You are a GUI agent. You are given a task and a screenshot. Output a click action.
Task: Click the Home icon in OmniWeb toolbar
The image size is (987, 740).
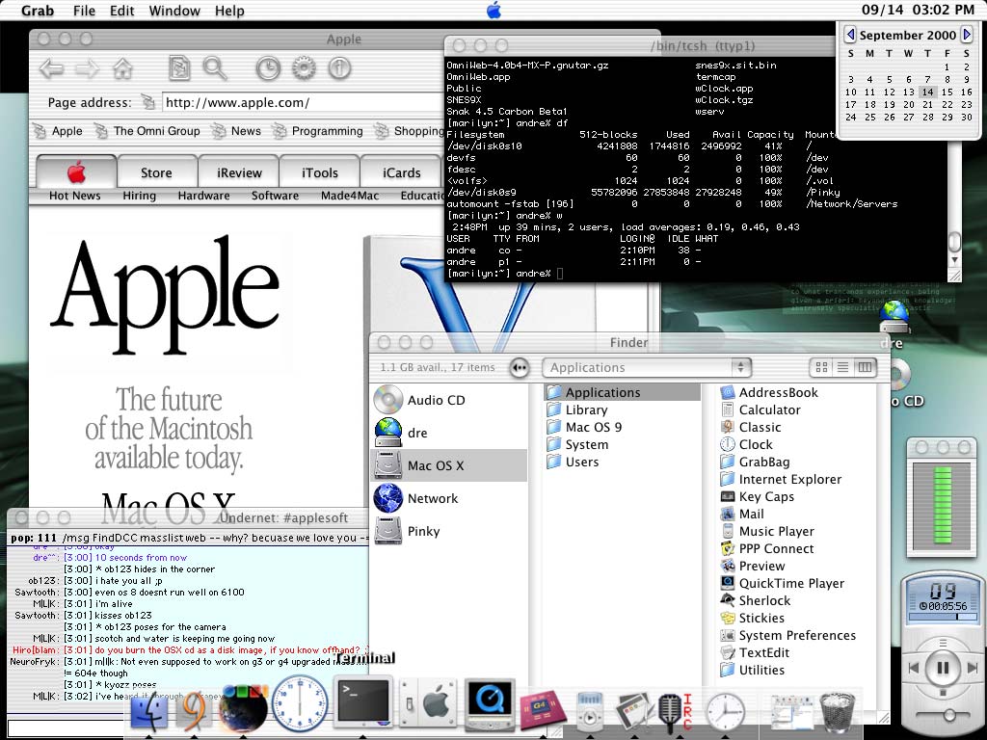pyautogui.click(x=122, y=68)
